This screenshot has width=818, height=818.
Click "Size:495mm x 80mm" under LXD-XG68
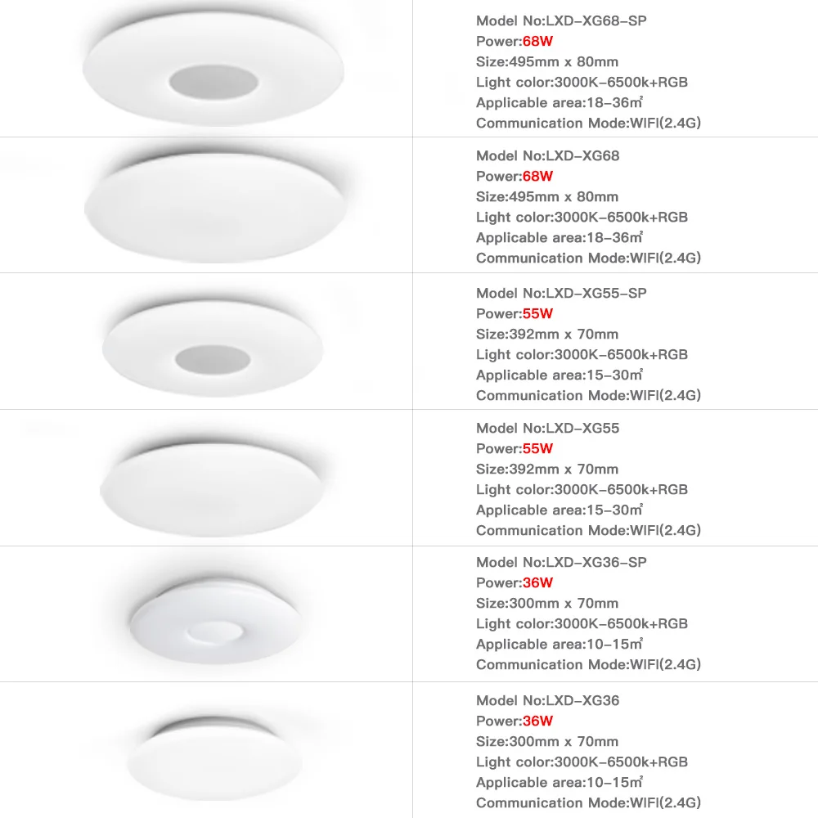[x=547, y=196]
